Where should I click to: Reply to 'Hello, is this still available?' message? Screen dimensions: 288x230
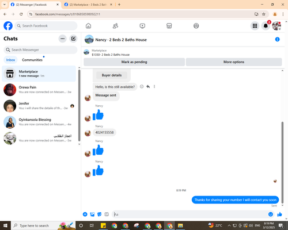pos(148,87)
